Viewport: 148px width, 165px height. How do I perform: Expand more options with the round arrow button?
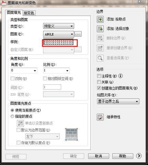(x=139, y=156)
